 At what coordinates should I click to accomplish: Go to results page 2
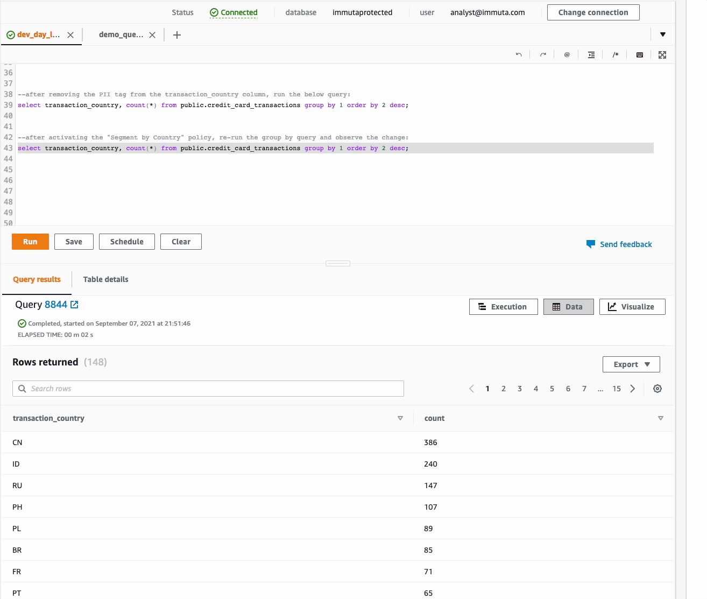pos(504,389)
